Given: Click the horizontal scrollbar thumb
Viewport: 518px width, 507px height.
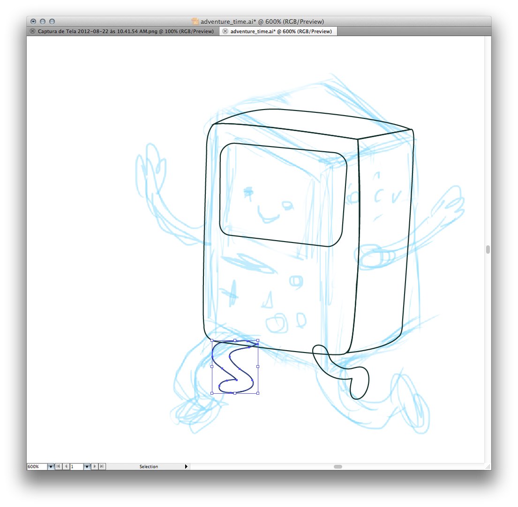Looking at the screenshot, I should pyautogui.click(x=338, y=467).
